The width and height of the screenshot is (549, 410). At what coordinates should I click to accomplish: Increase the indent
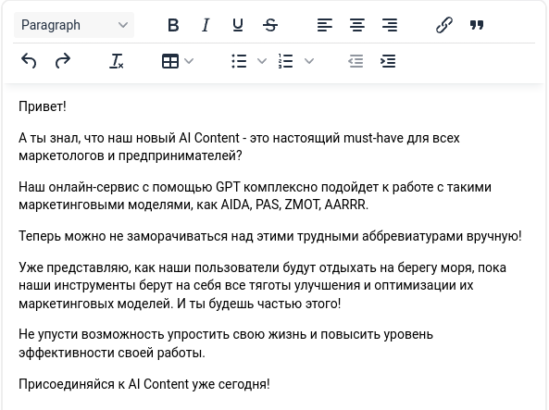[x=388, y=61]
